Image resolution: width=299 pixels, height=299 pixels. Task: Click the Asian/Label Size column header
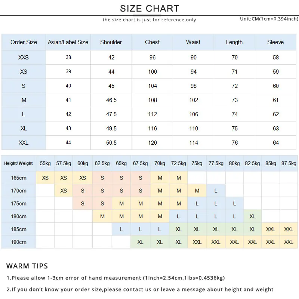(68, 42)
